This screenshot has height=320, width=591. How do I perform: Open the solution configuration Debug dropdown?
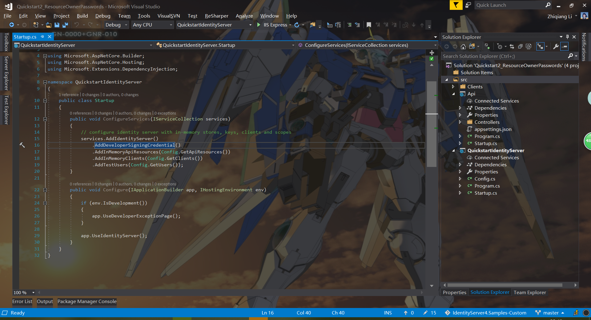click(115, 25)
